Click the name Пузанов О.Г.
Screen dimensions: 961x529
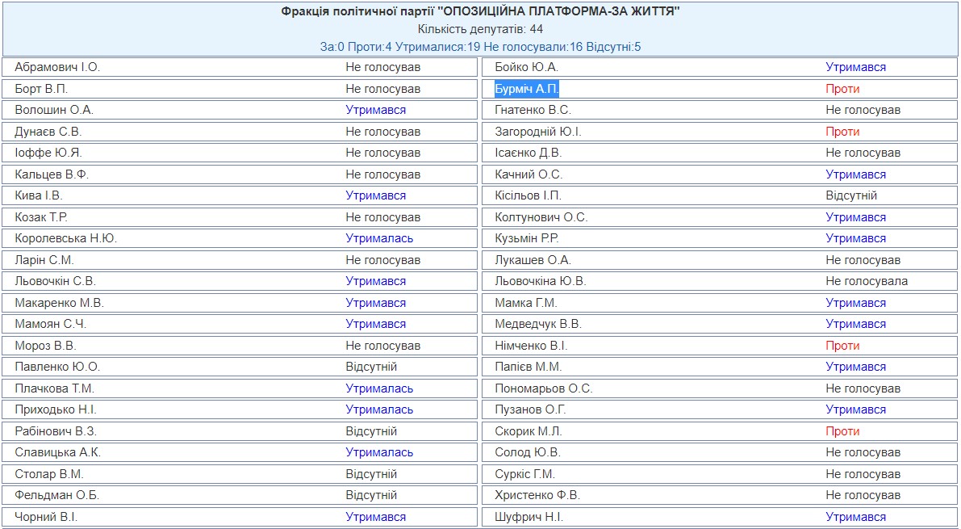[x=530, y=409]
